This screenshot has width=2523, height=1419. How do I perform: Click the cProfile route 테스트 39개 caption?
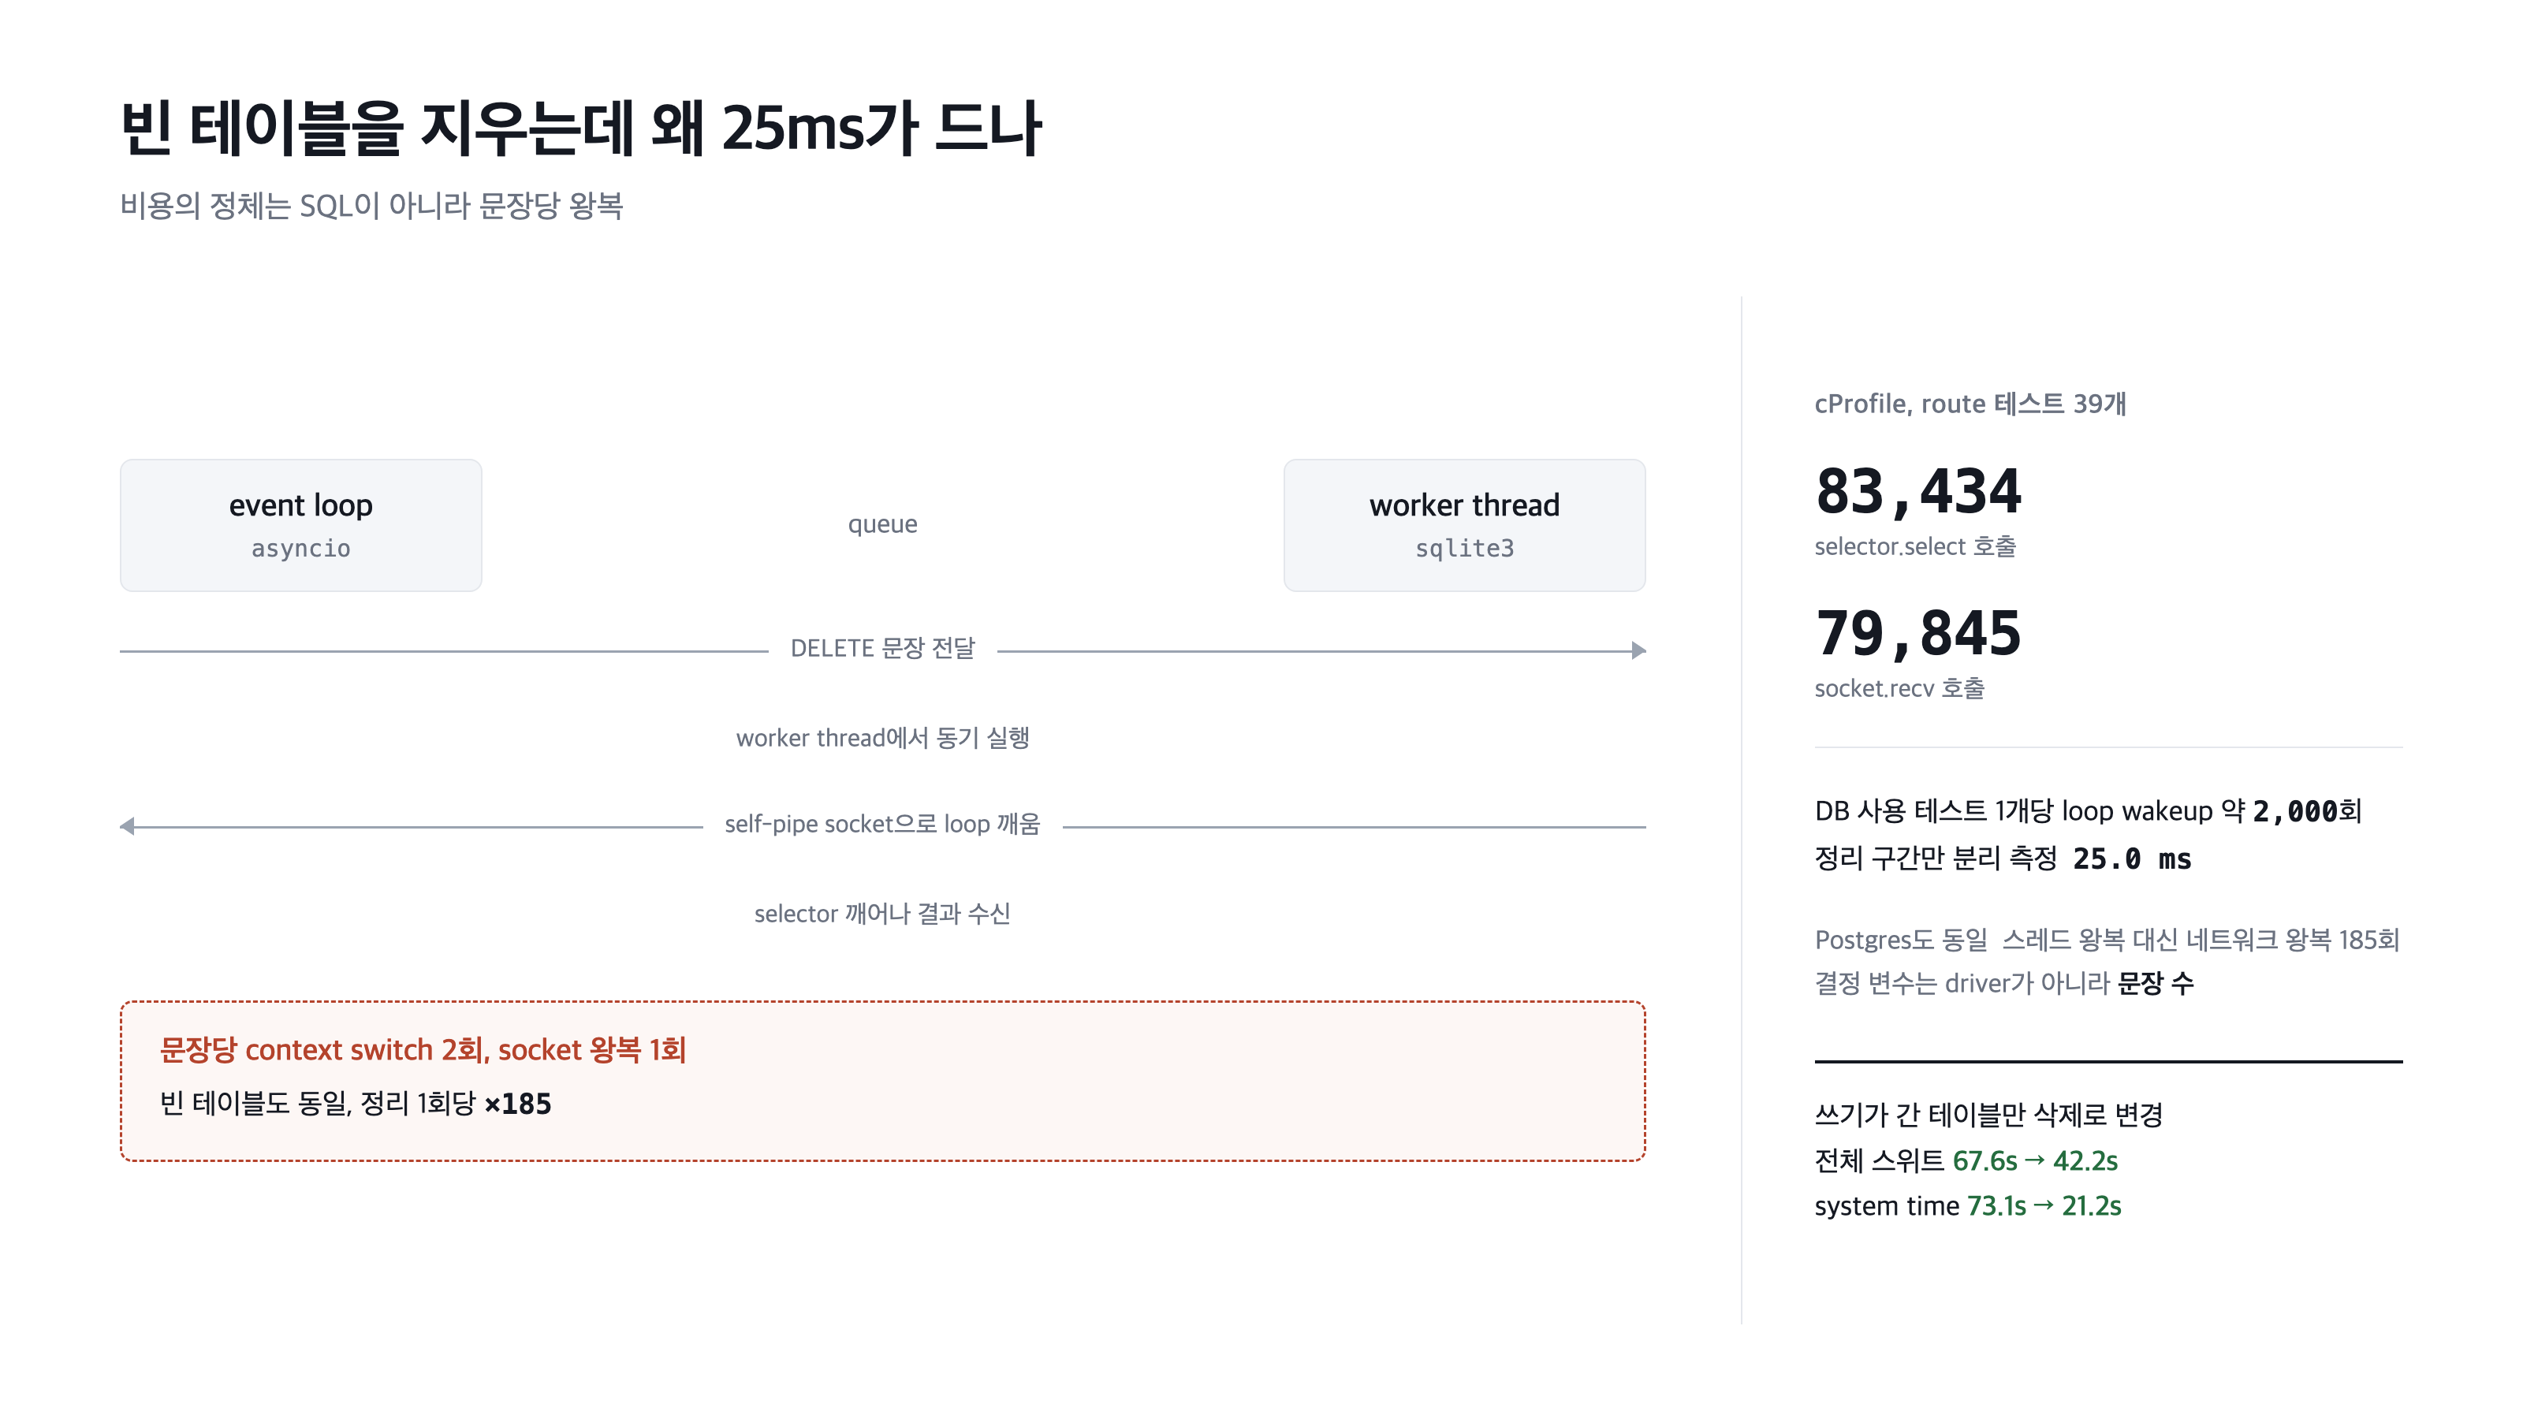1970,404
